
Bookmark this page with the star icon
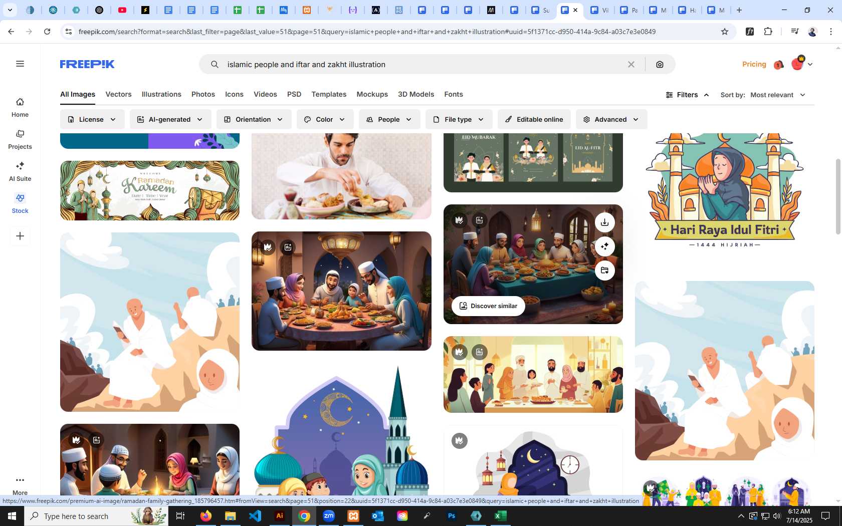(x=724, y=32)
